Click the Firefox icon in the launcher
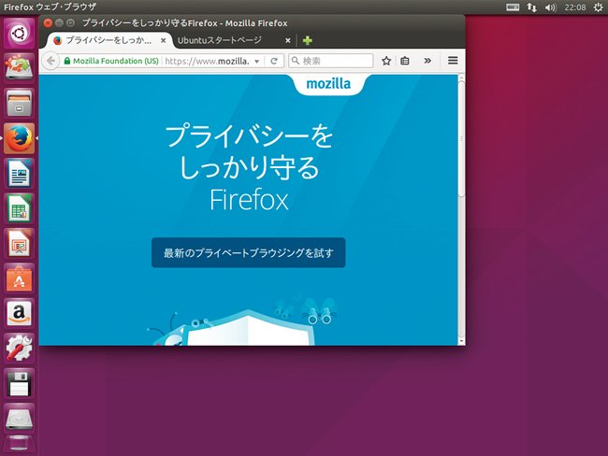Viewport: 608px width, 456px height. 19,138
